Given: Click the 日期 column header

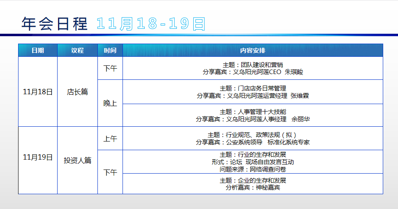Looking at the screenshot, I should coord(38,51).
